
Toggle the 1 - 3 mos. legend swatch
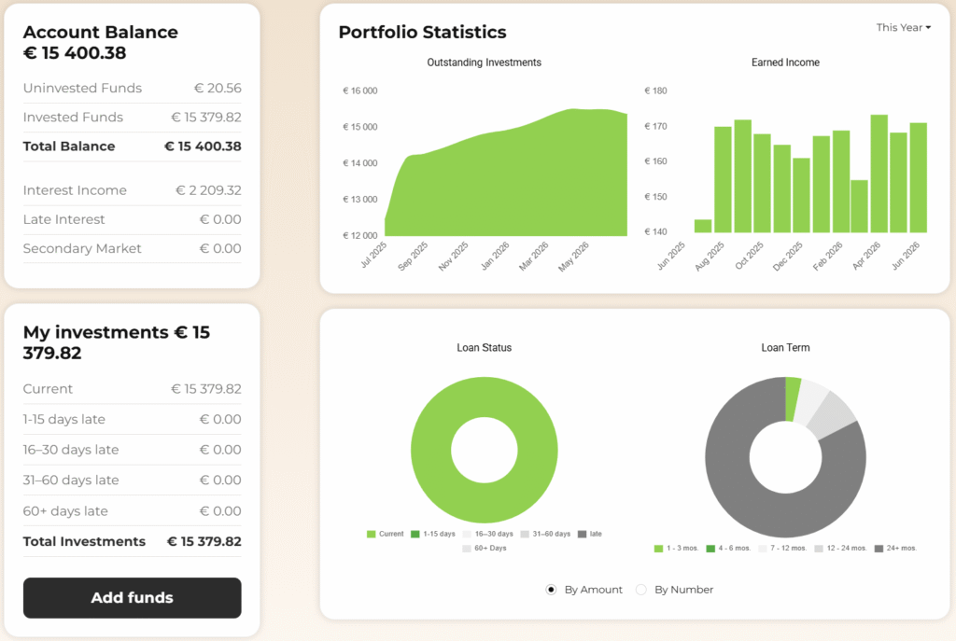[x=658, y=549]
